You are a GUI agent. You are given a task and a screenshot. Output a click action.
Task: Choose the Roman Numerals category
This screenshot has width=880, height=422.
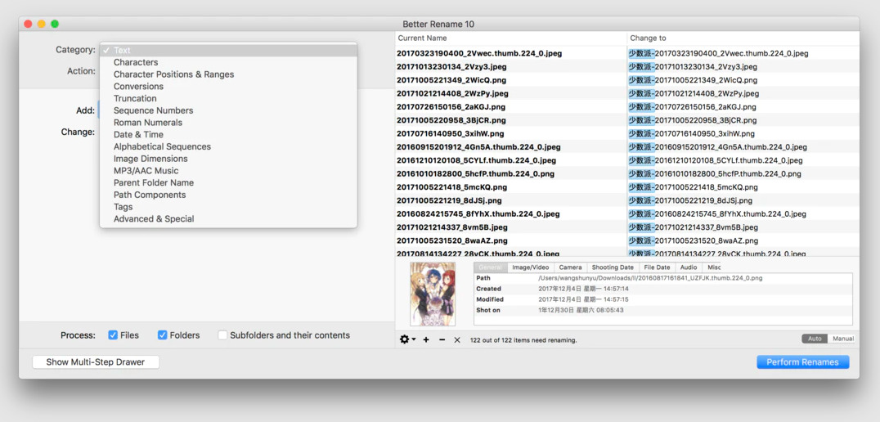coord(228,123)
